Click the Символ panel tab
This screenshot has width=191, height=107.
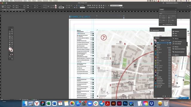162,9
